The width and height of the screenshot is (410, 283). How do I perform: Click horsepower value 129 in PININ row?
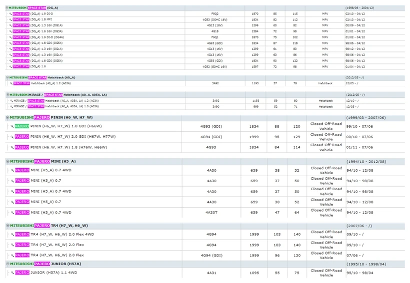(296, 137)
